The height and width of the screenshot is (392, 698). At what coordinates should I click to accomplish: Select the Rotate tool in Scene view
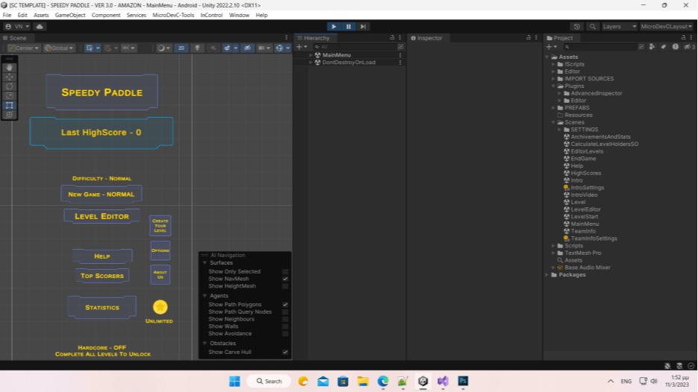pos(10,86)
